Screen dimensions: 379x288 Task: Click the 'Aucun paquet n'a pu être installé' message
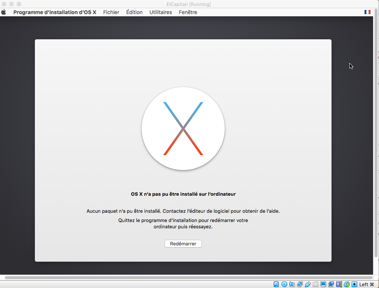(183, 211)
